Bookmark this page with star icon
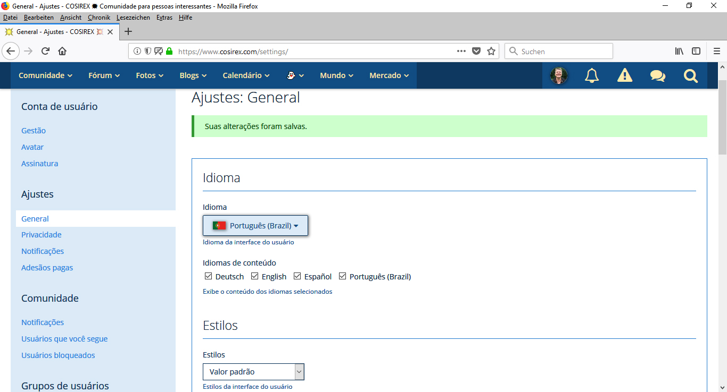Image resolution: width=727 pixels, height=392 pixels. point(491,52)
